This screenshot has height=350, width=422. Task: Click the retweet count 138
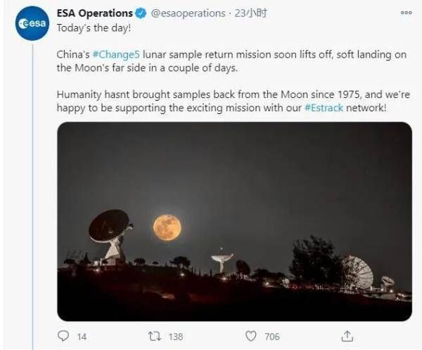[175, 337]
